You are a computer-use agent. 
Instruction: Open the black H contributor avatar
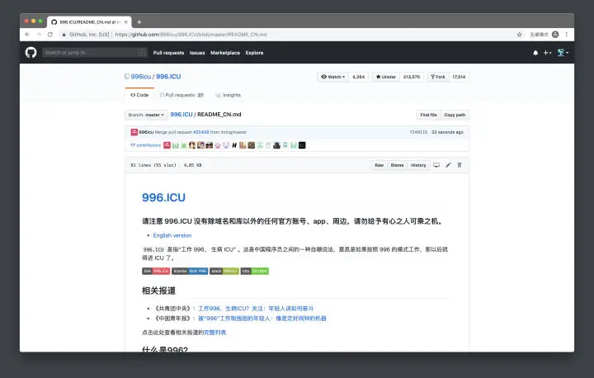coord(234,145)
